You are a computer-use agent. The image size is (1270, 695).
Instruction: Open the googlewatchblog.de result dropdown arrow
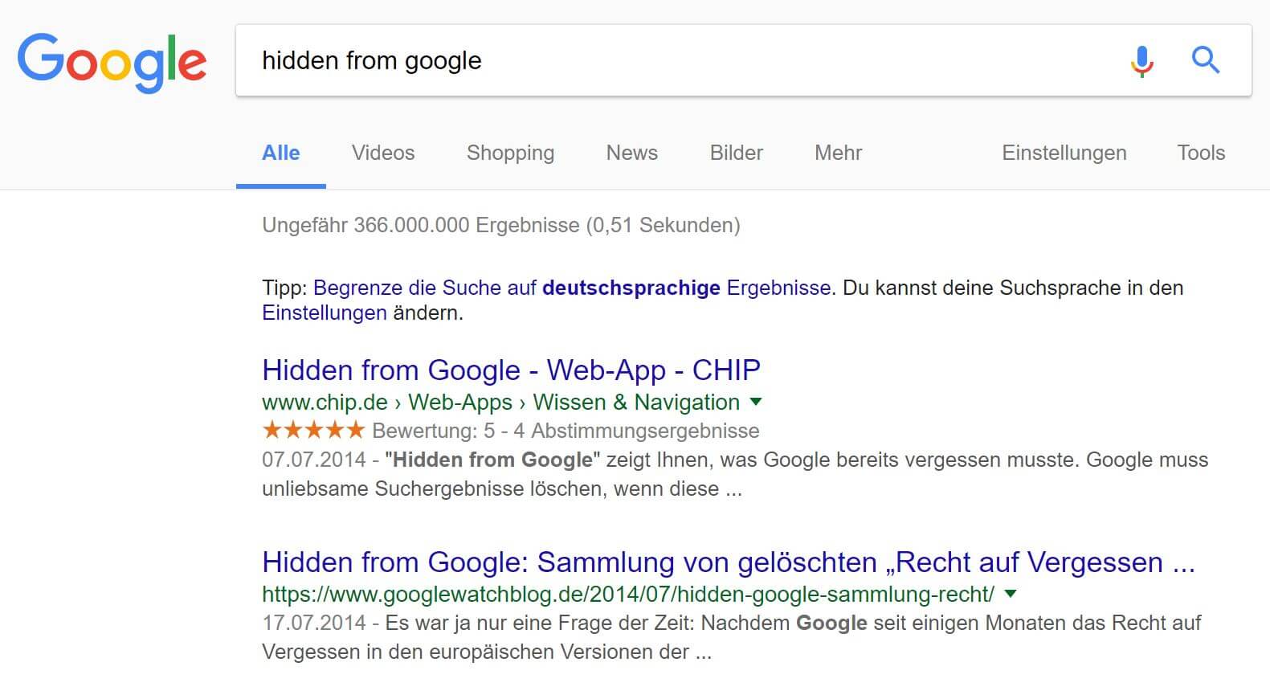(x=1011, y=594)
